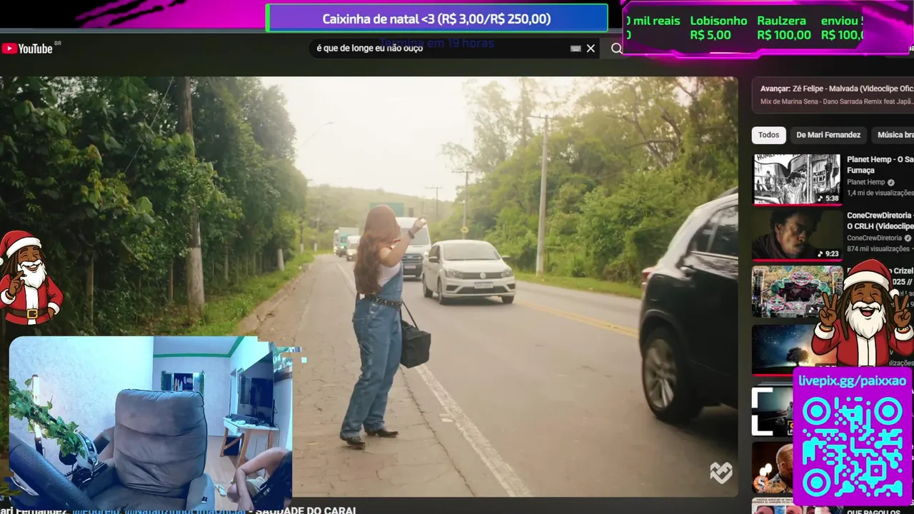This screenshot has height=514, width=914.
Task: Open the ConeCrewDiretoria channel name
Action: (875, 238)
